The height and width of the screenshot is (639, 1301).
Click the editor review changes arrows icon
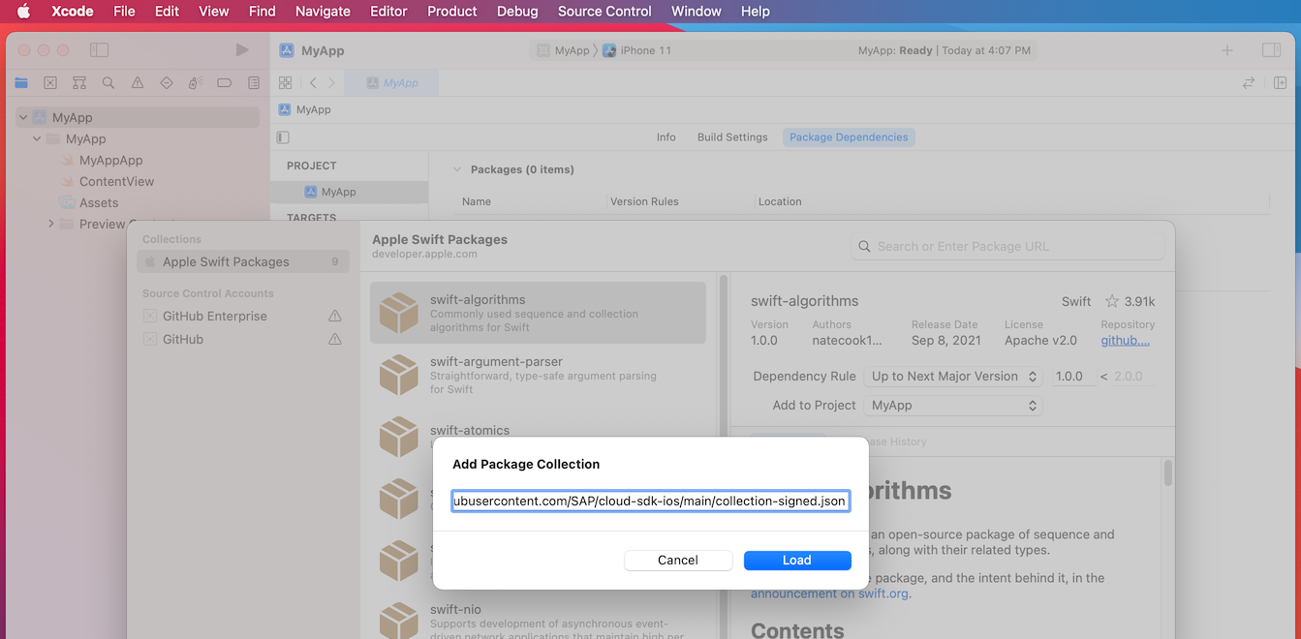point(1249,83)
